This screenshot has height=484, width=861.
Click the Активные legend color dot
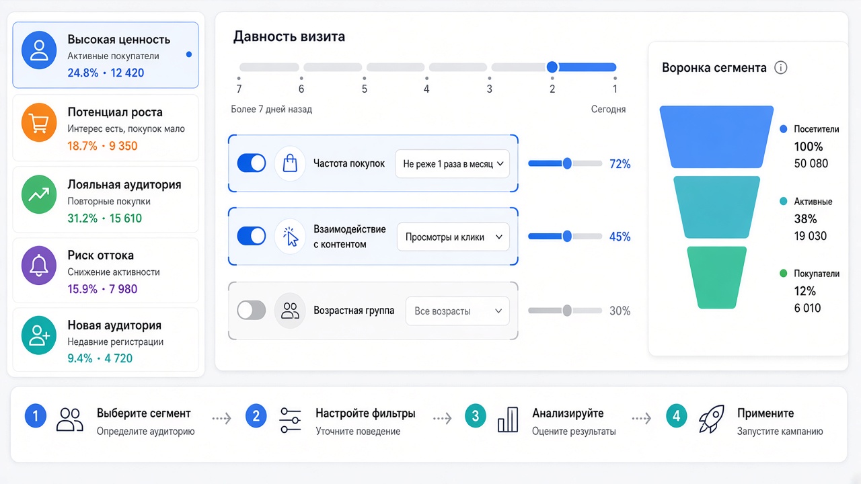click(783, 202)
